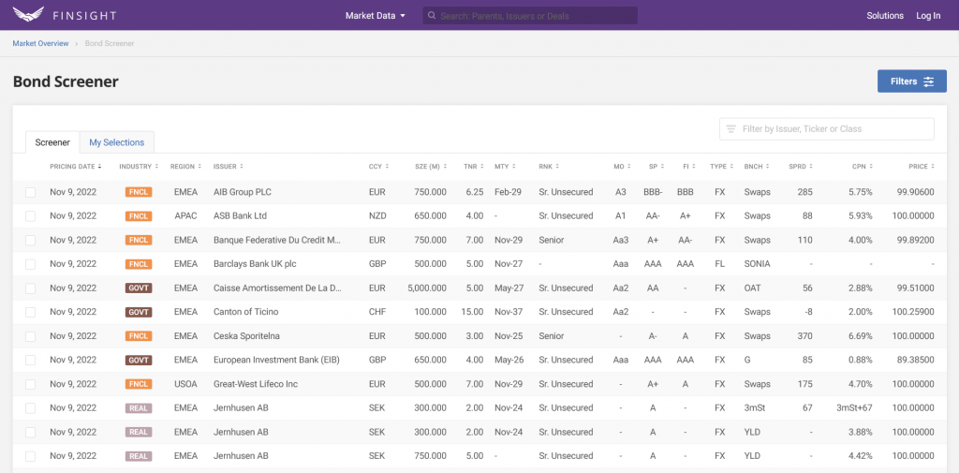Viewport: 959px width, 473px height.
Task: Select the AIB Group PLC row checkbox
Action: 31,192
